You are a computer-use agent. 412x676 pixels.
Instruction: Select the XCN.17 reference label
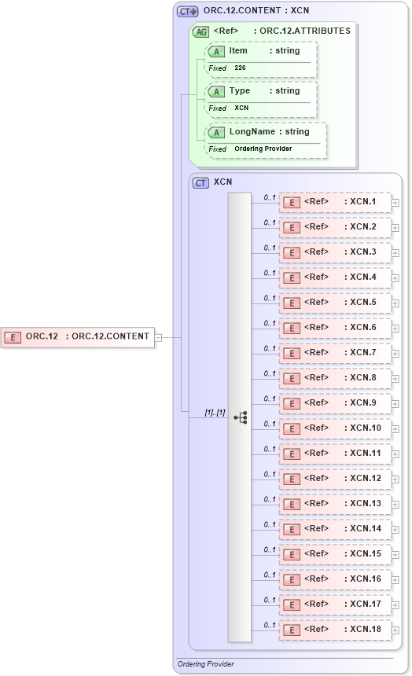pyautogui.click(x=343, y=604)
